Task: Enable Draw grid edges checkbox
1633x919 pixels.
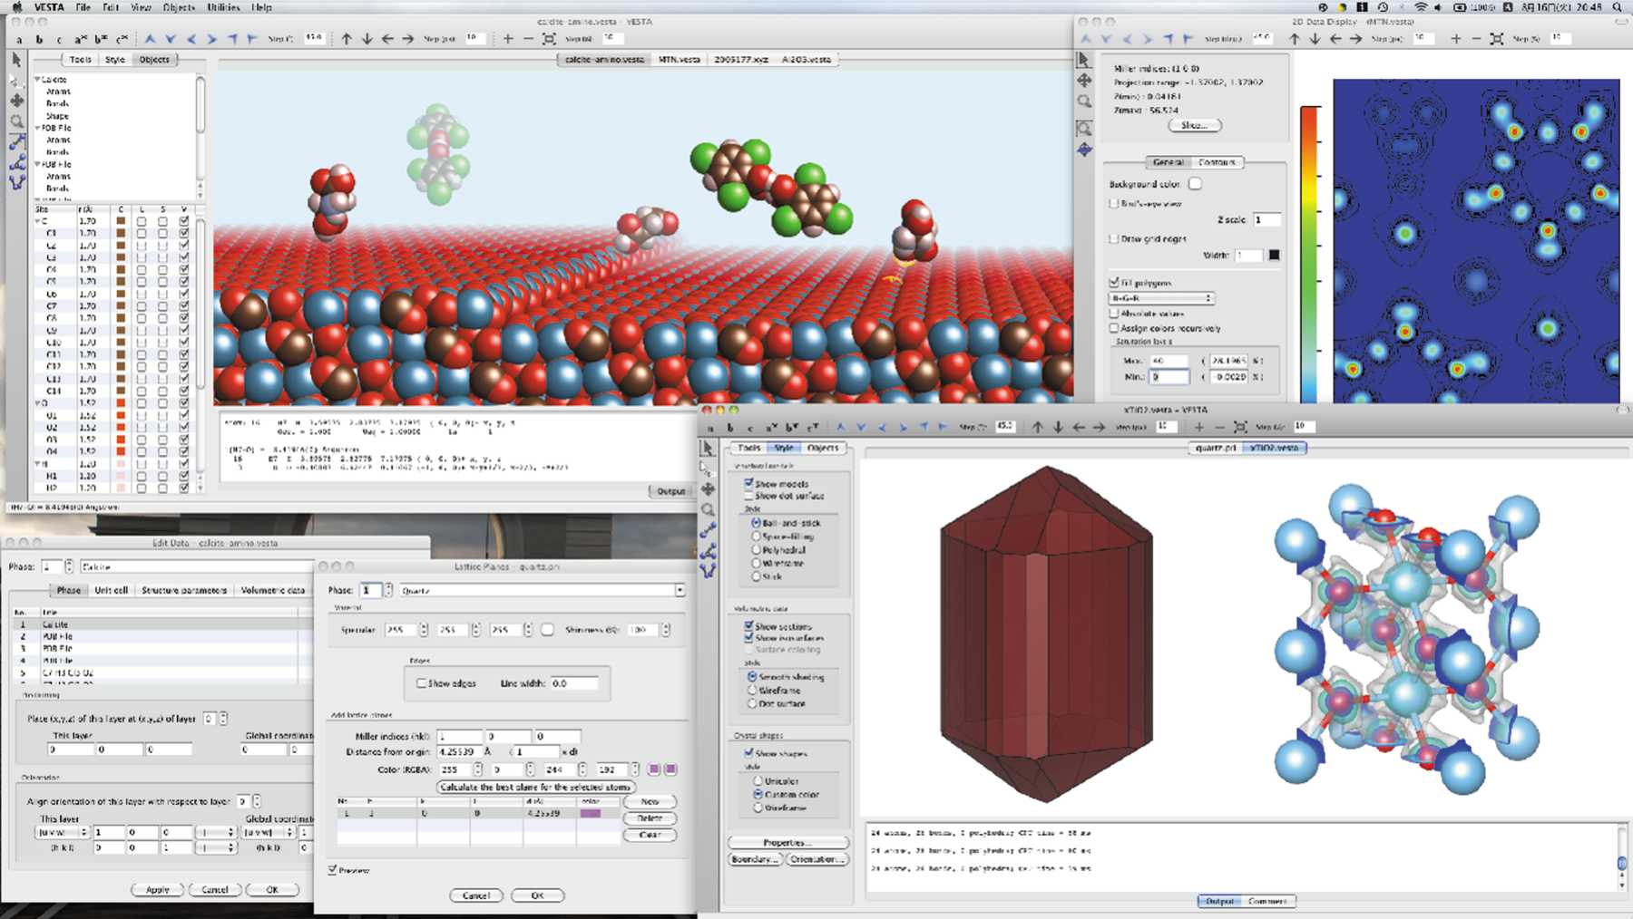Action: (1114, 238)
